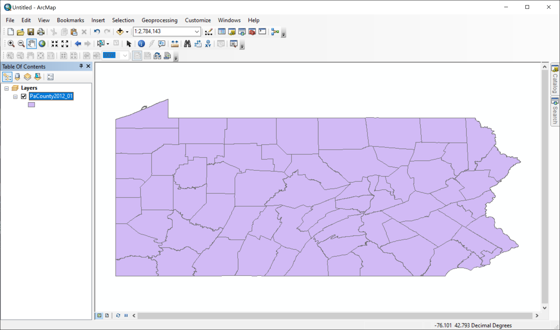Viewport: 560px width, 330px height.
Task: Launch ModelBuilder window
Action: point(275,32)
